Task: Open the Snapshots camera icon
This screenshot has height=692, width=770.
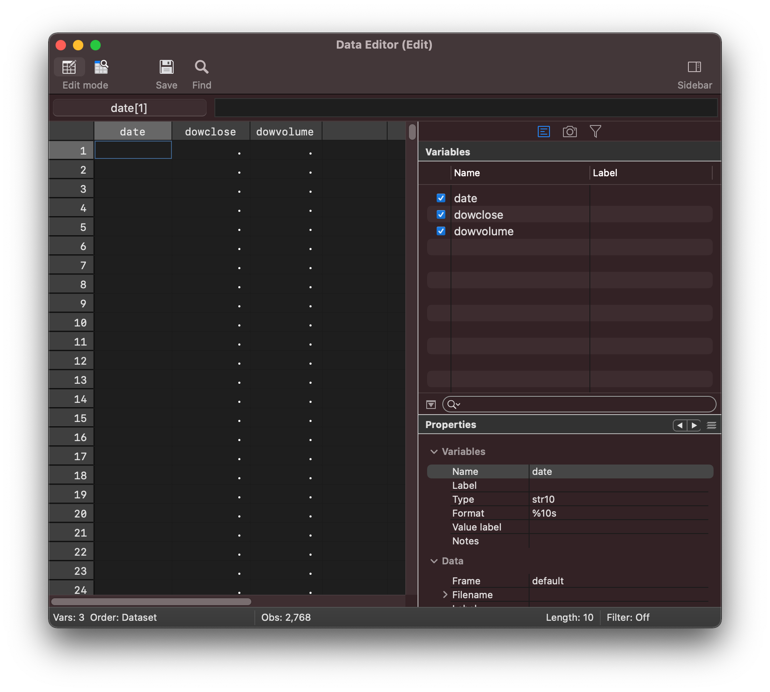Action: 570,132
